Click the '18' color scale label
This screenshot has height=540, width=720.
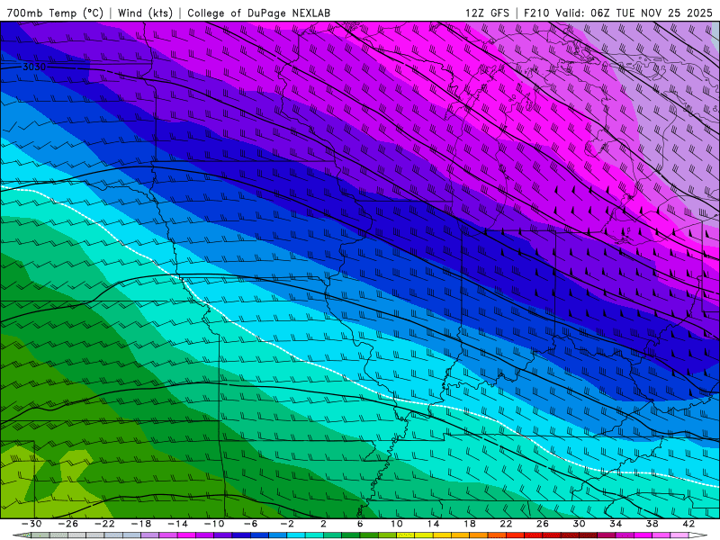point(469,524)
